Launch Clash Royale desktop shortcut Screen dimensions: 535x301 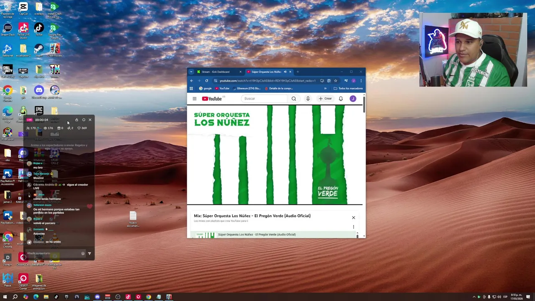click(54, 51)
